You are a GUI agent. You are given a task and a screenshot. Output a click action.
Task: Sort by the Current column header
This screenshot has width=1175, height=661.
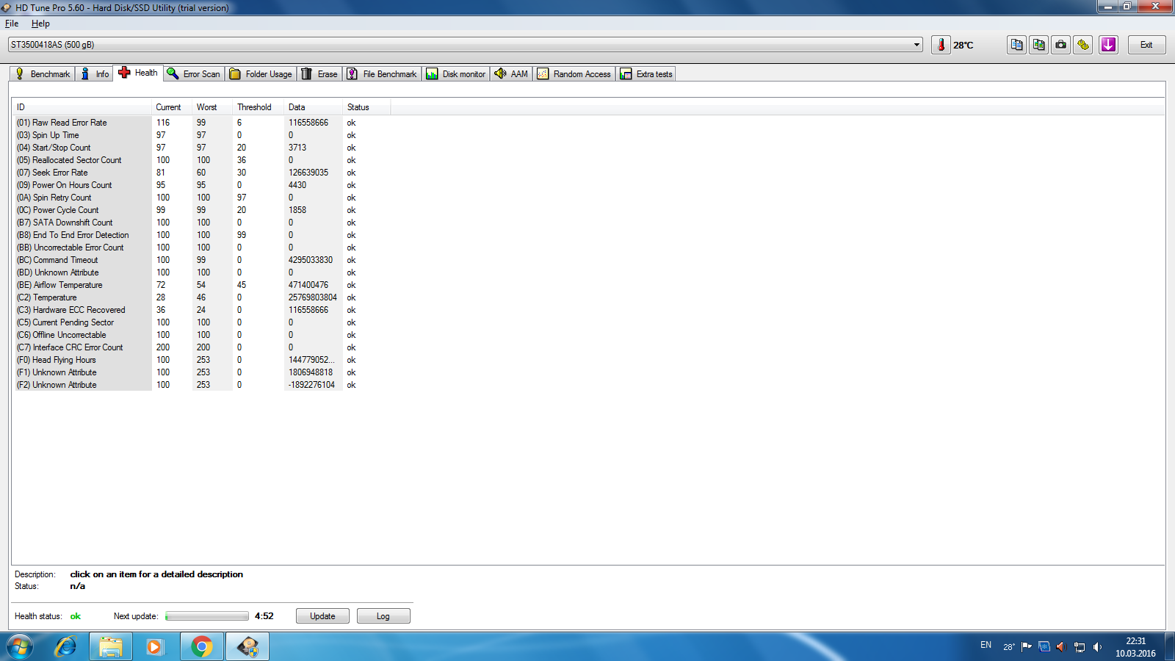[172, 107]
